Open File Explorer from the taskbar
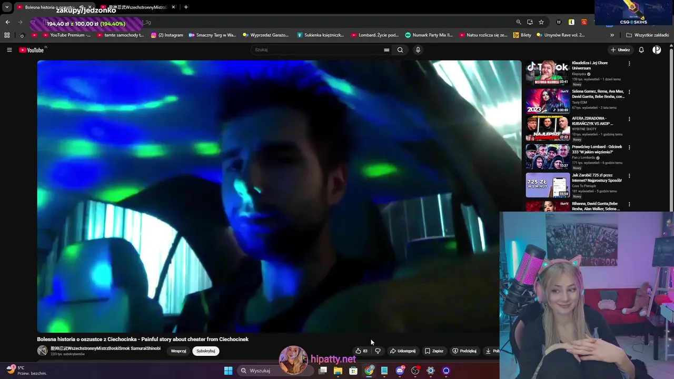The height and width of the screenshot is (379, 674). pos(338,371)
